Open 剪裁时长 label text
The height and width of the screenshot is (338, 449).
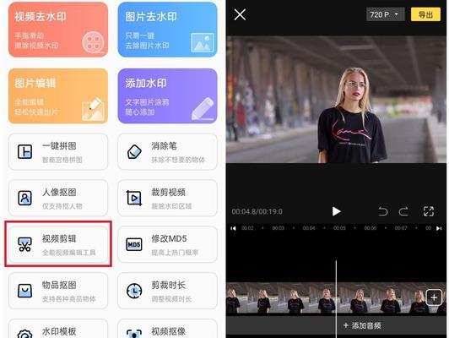point(169,285)
